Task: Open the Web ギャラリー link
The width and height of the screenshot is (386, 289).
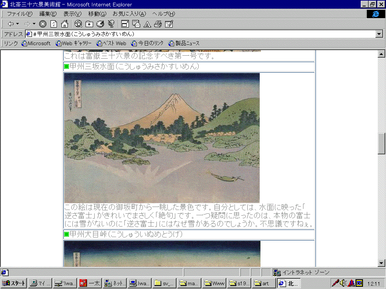Action: click(x=74, y=43)
